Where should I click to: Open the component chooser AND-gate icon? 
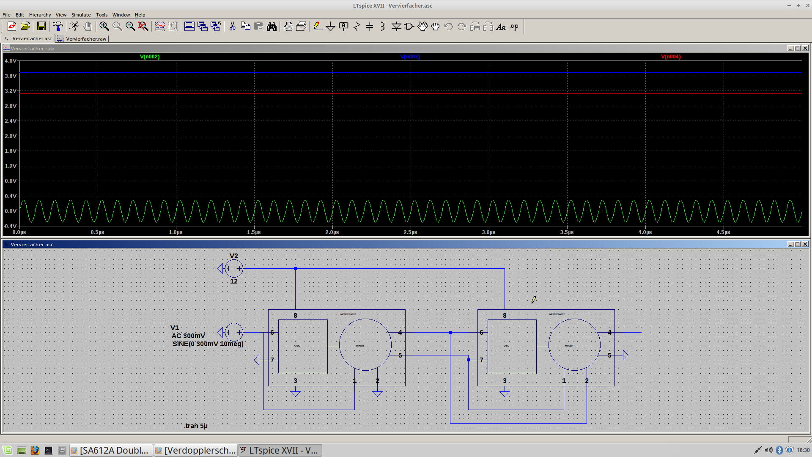pos(409,26)
